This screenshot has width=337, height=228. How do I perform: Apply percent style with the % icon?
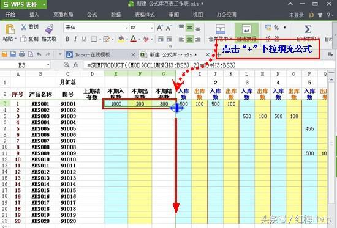point(276,28)
